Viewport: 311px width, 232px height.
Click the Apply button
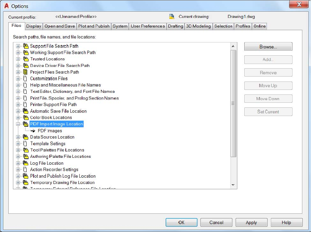coord(251,222)
